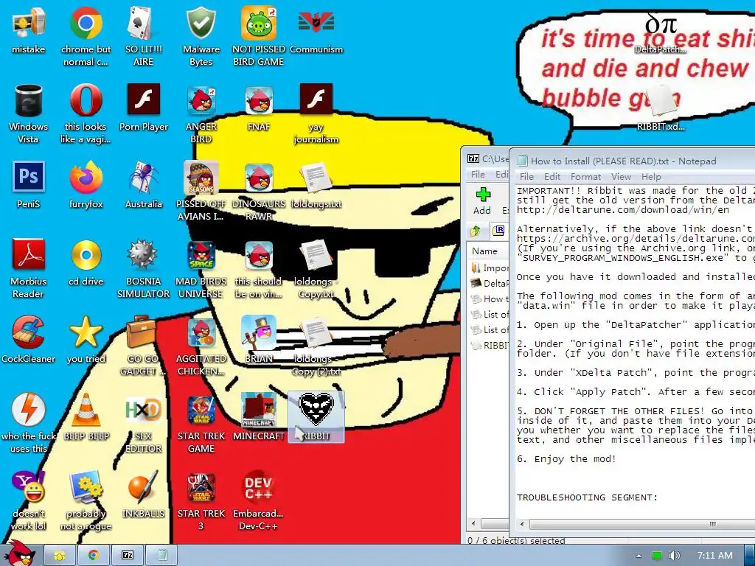Select the 'SO LIT!!! AIRE' solitaire icon
This screenshot has height=566, width=755.
point(144,36)
